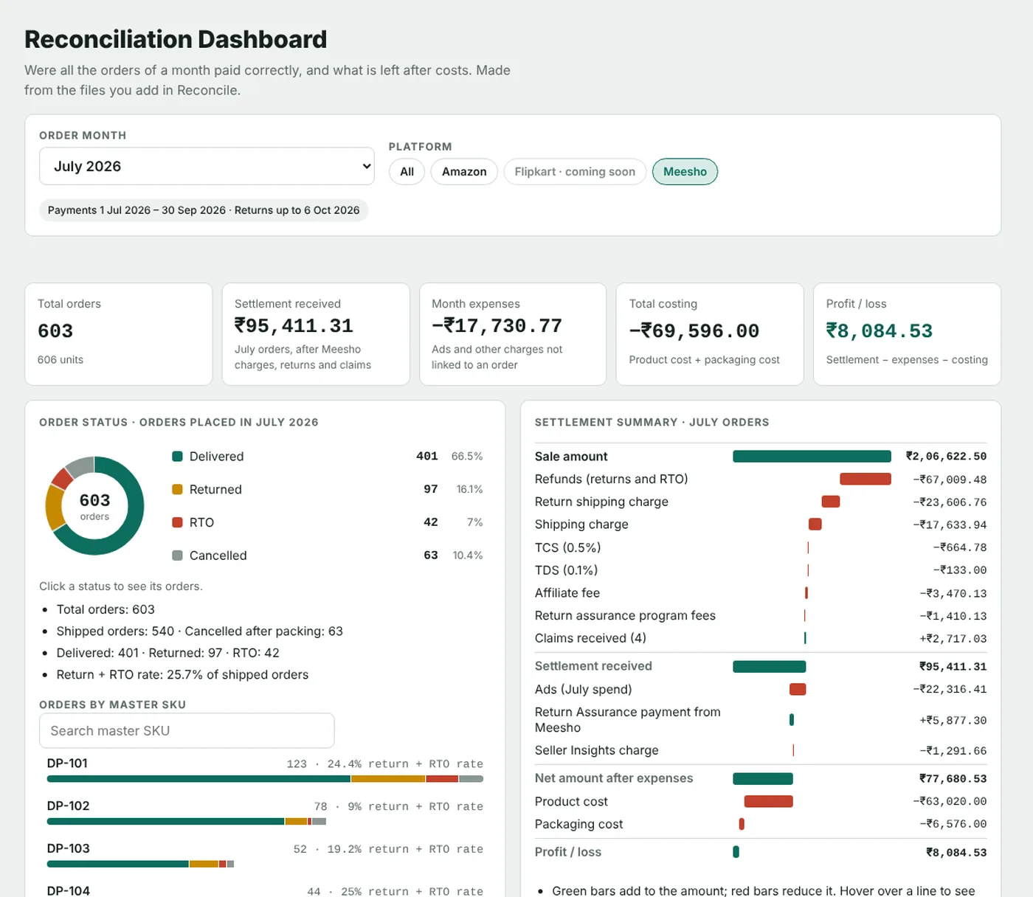Click the Packaging cost row
Image resolution: width=1033 pixels, height=897 pixels.
pyautogui.click(x=761, y=824)
